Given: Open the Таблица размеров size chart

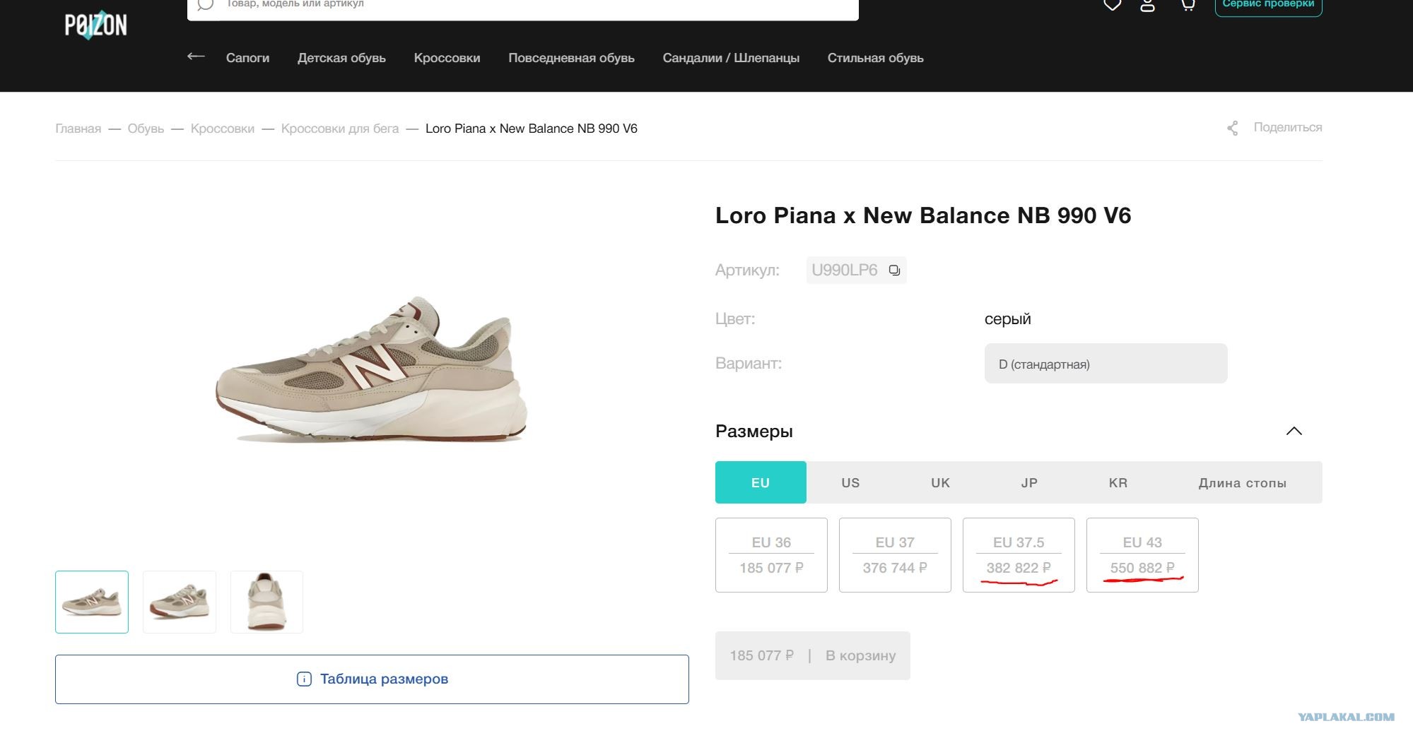Looking at the screenshot, I should tap(372, 679).
